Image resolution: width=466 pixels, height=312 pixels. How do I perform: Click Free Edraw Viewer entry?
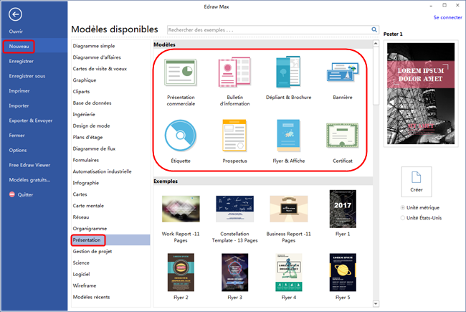pyautogui.click(x=29, y=165)
